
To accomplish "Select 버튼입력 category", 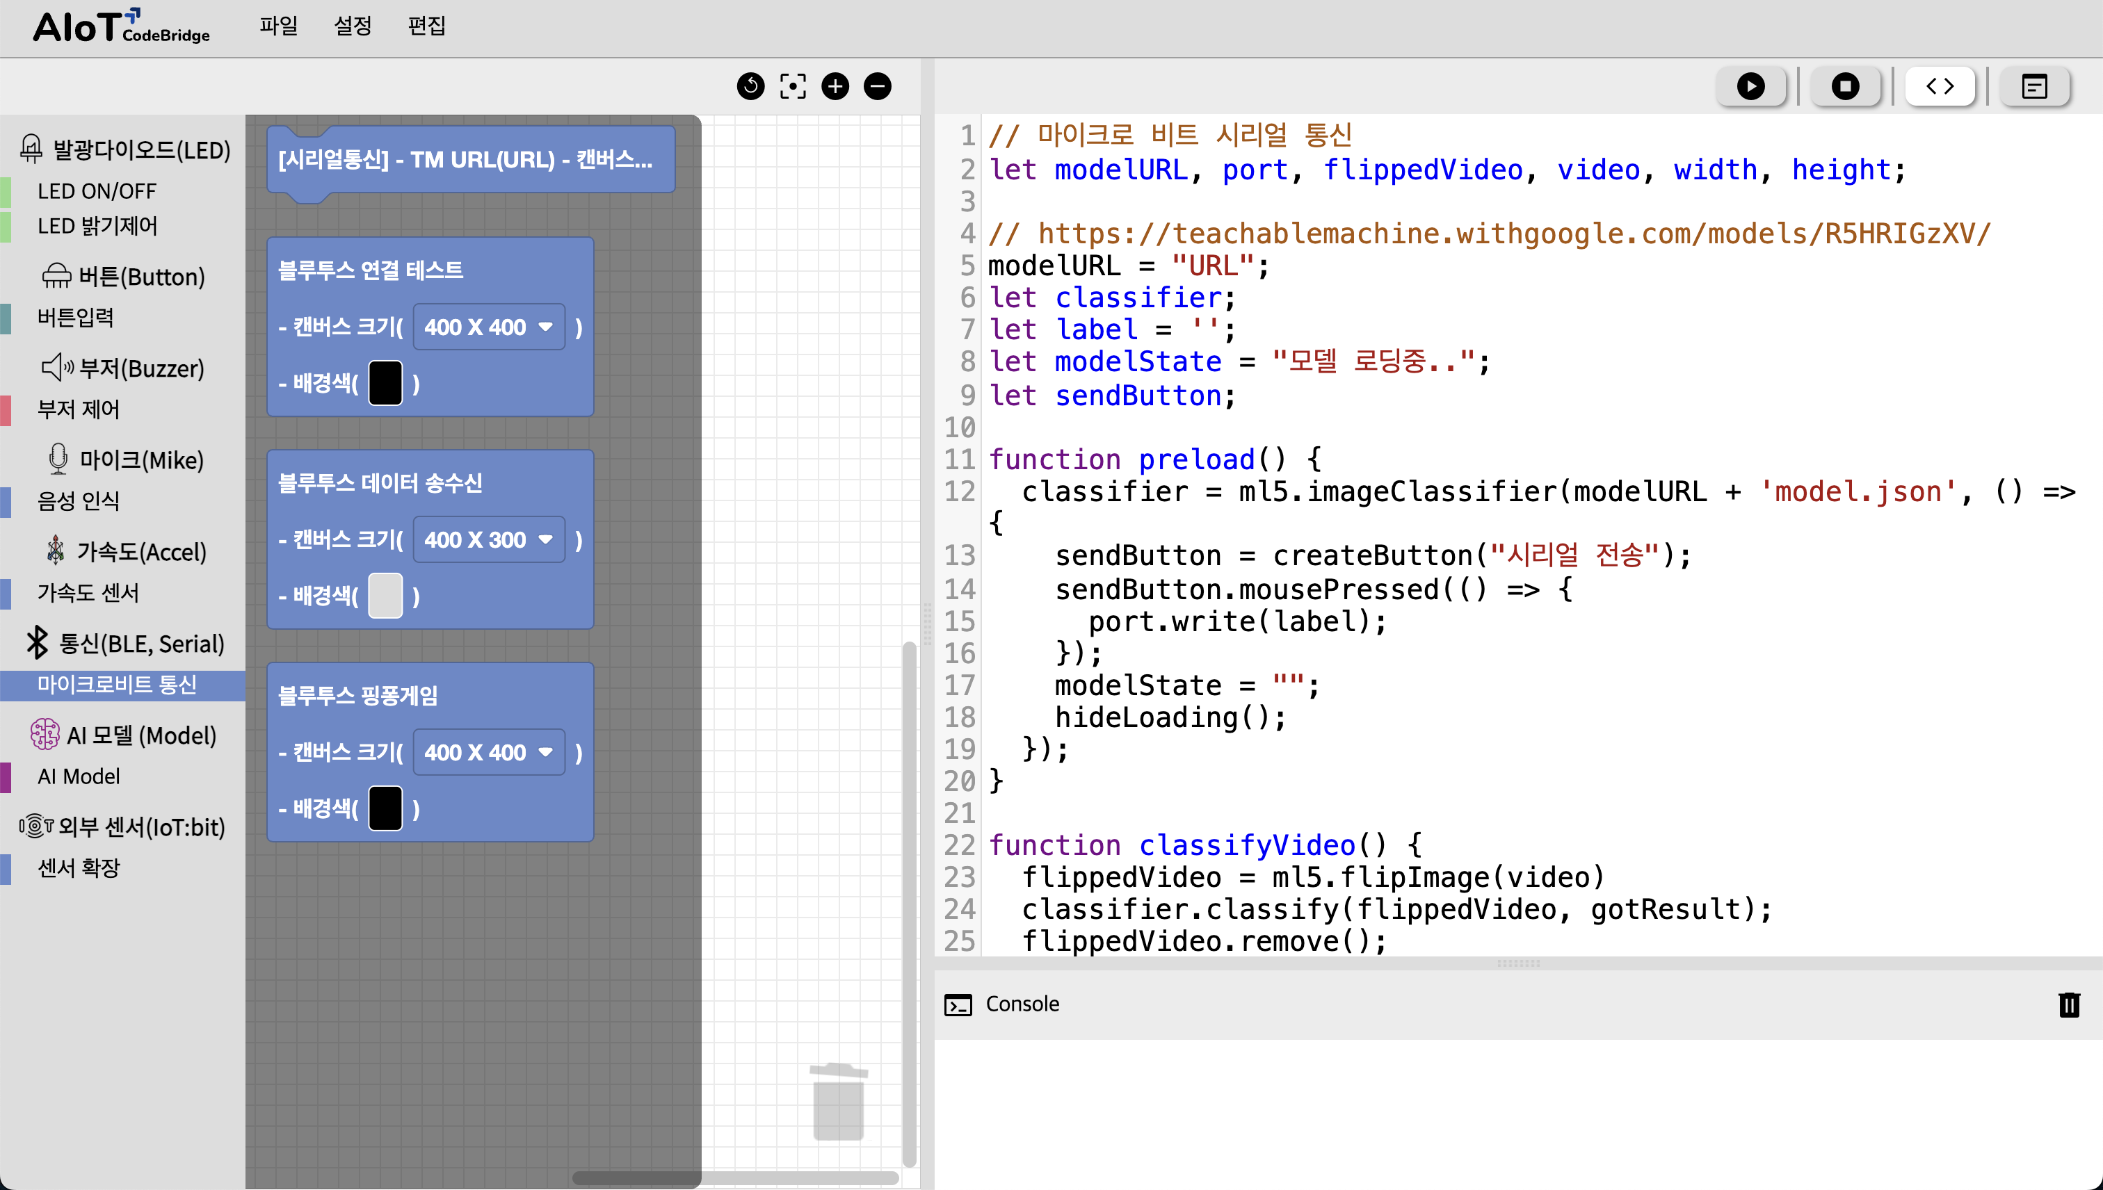I will pyautogui.click(x=122, y=318).
